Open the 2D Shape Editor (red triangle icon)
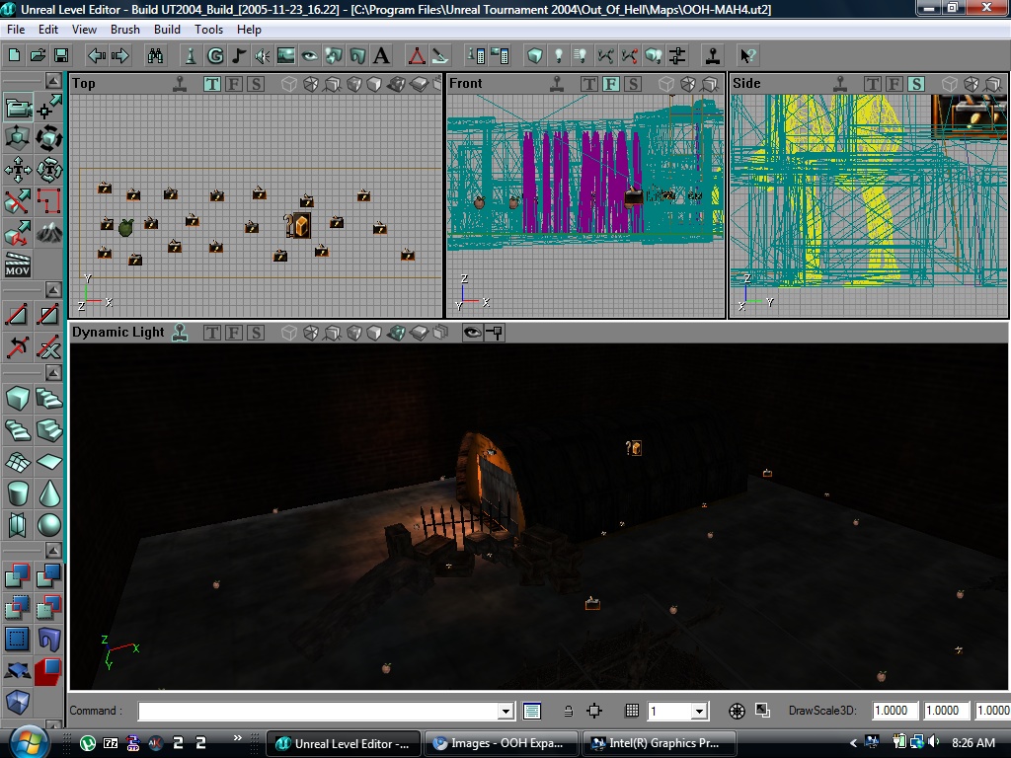The width and height of the screenshot is (1011, 758). pyautogui.click(x=417, y=56)
